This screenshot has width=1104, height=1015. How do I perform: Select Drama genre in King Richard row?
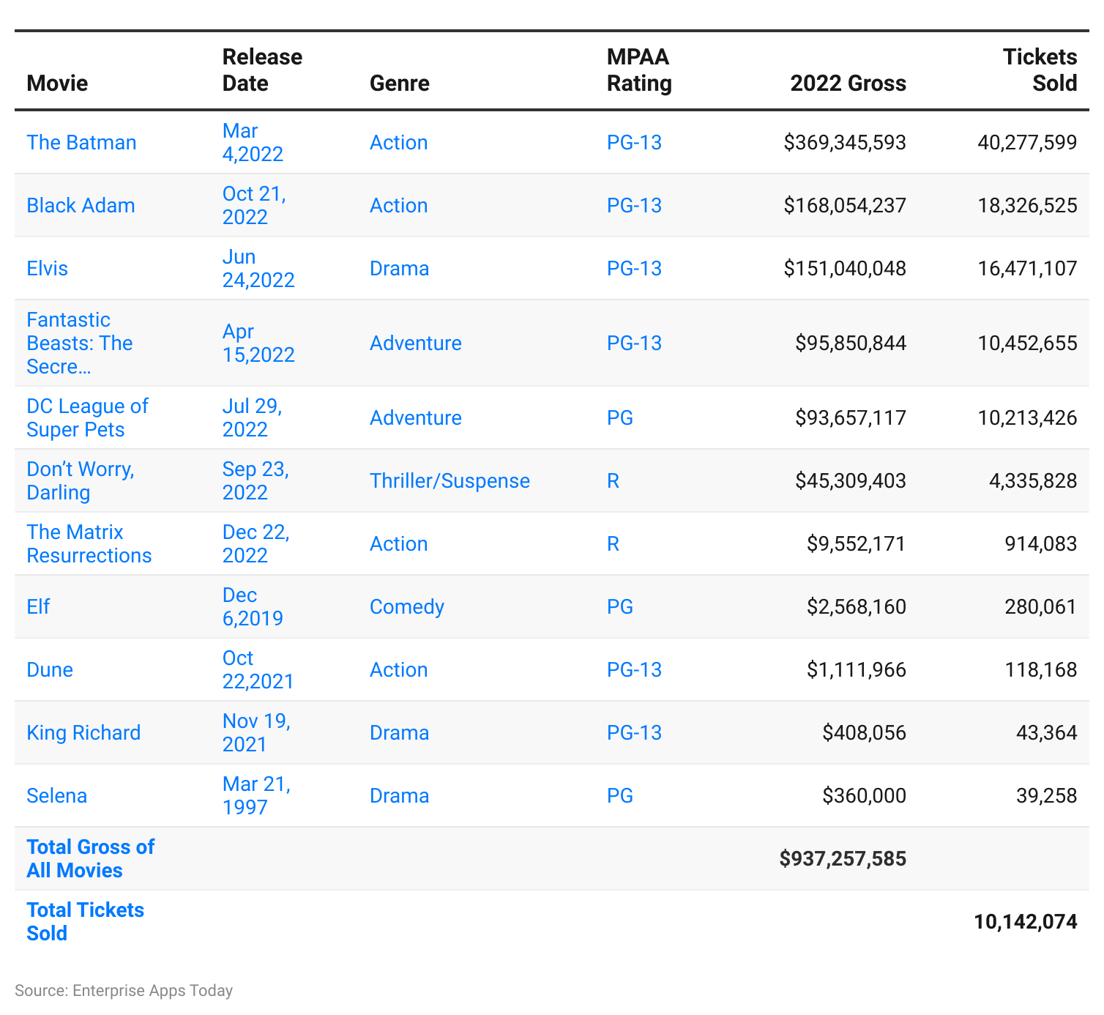click(x=399, y=732)
